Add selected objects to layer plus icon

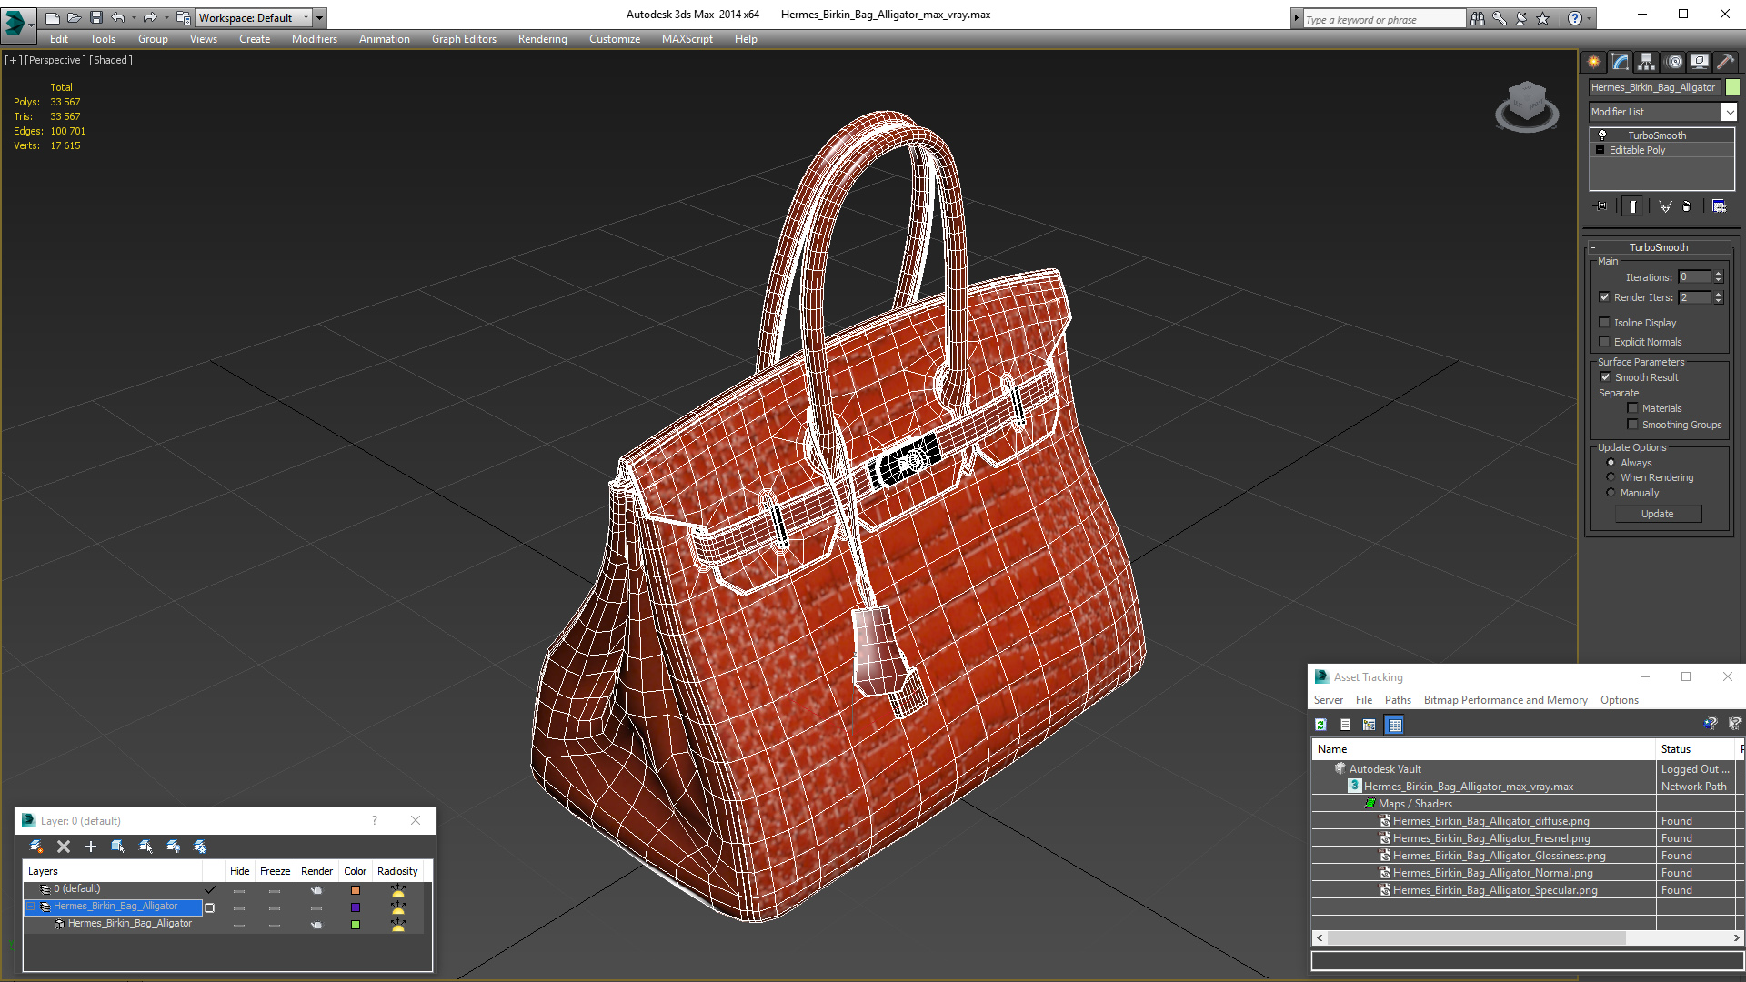(x=91, y=847)
